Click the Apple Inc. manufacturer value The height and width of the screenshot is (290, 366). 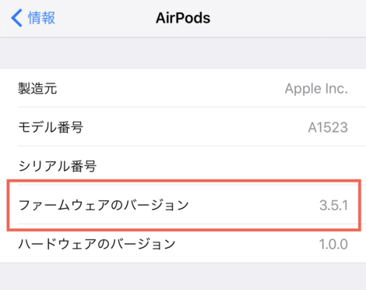click(316, 89)
